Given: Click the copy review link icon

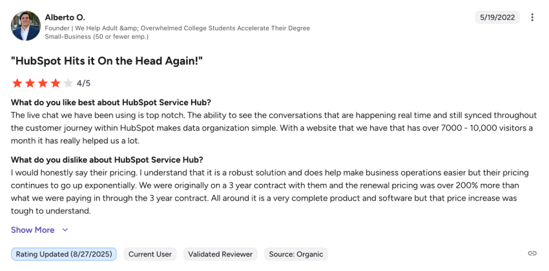Looking at the screenshot, I should pos(532,254).
